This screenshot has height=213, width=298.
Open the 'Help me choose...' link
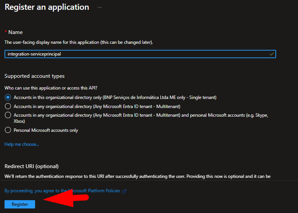point(22,144)
